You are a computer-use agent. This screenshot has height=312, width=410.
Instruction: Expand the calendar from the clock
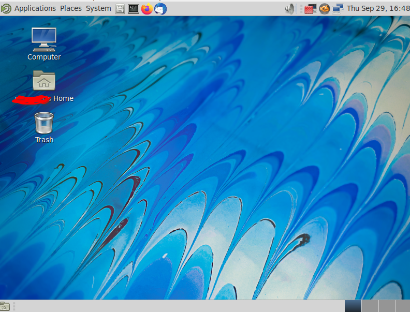click(378, 8)
